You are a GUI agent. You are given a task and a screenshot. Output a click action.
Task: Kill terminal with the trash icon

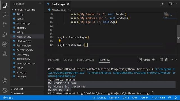point(166,60)
